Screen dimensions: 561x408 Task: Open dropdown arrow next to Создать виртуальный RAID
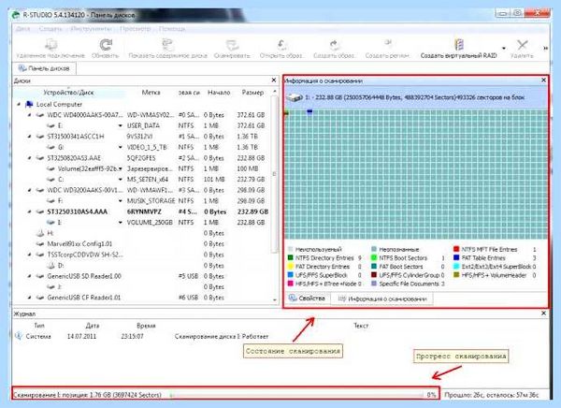504,48
